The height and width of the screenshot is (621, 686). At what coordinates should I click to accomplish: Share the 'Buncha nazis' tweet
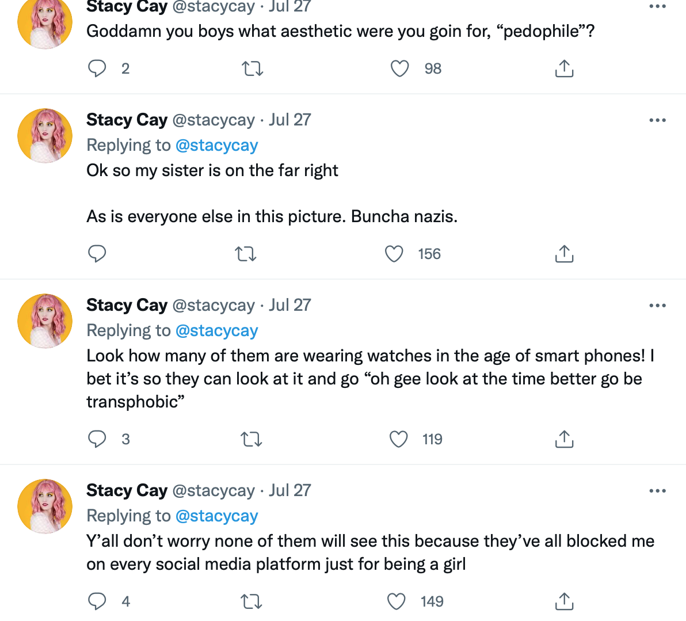click(x=564, y=254)
